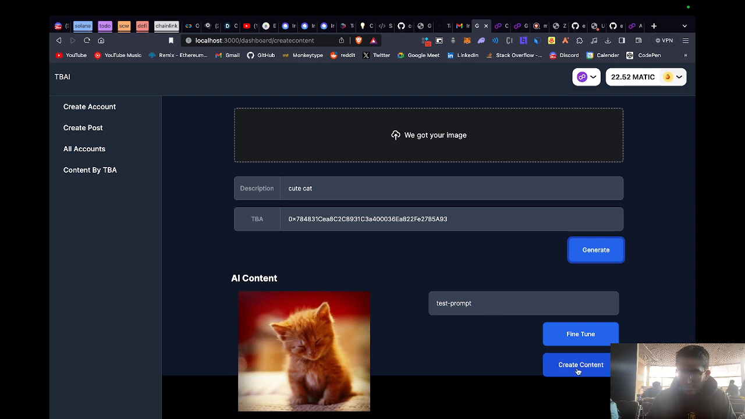Image resolution: width=745 pixels, height=419 pixels.
Task: Open the GitHub bookmark
Action: [x=261, y=55]
